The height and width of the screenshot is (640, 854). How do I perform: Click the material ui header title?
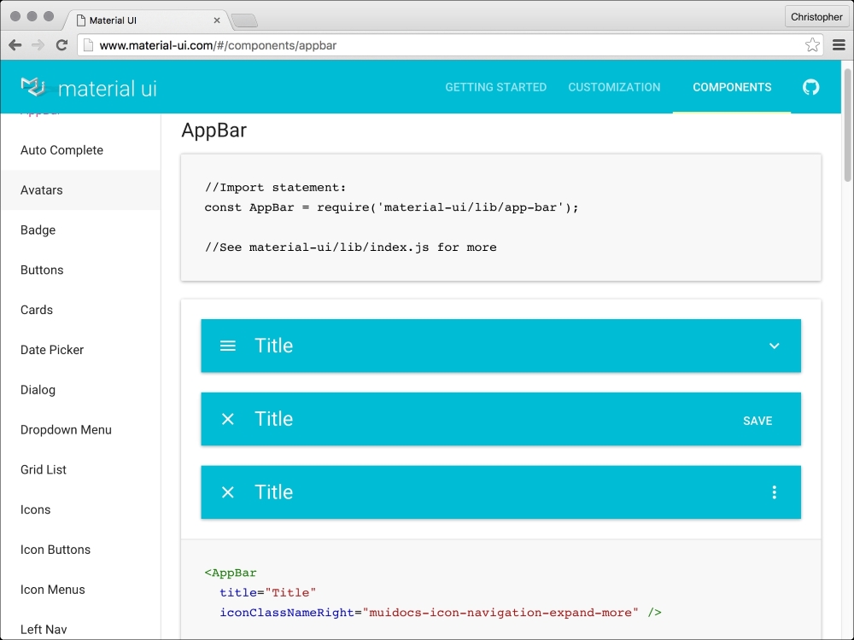(x=108, y=88)
